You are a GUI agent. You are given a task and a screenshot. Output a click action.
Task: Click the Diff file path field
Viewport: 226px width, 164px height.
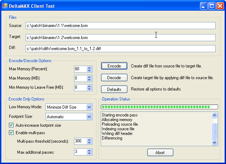tap(121, 49)
